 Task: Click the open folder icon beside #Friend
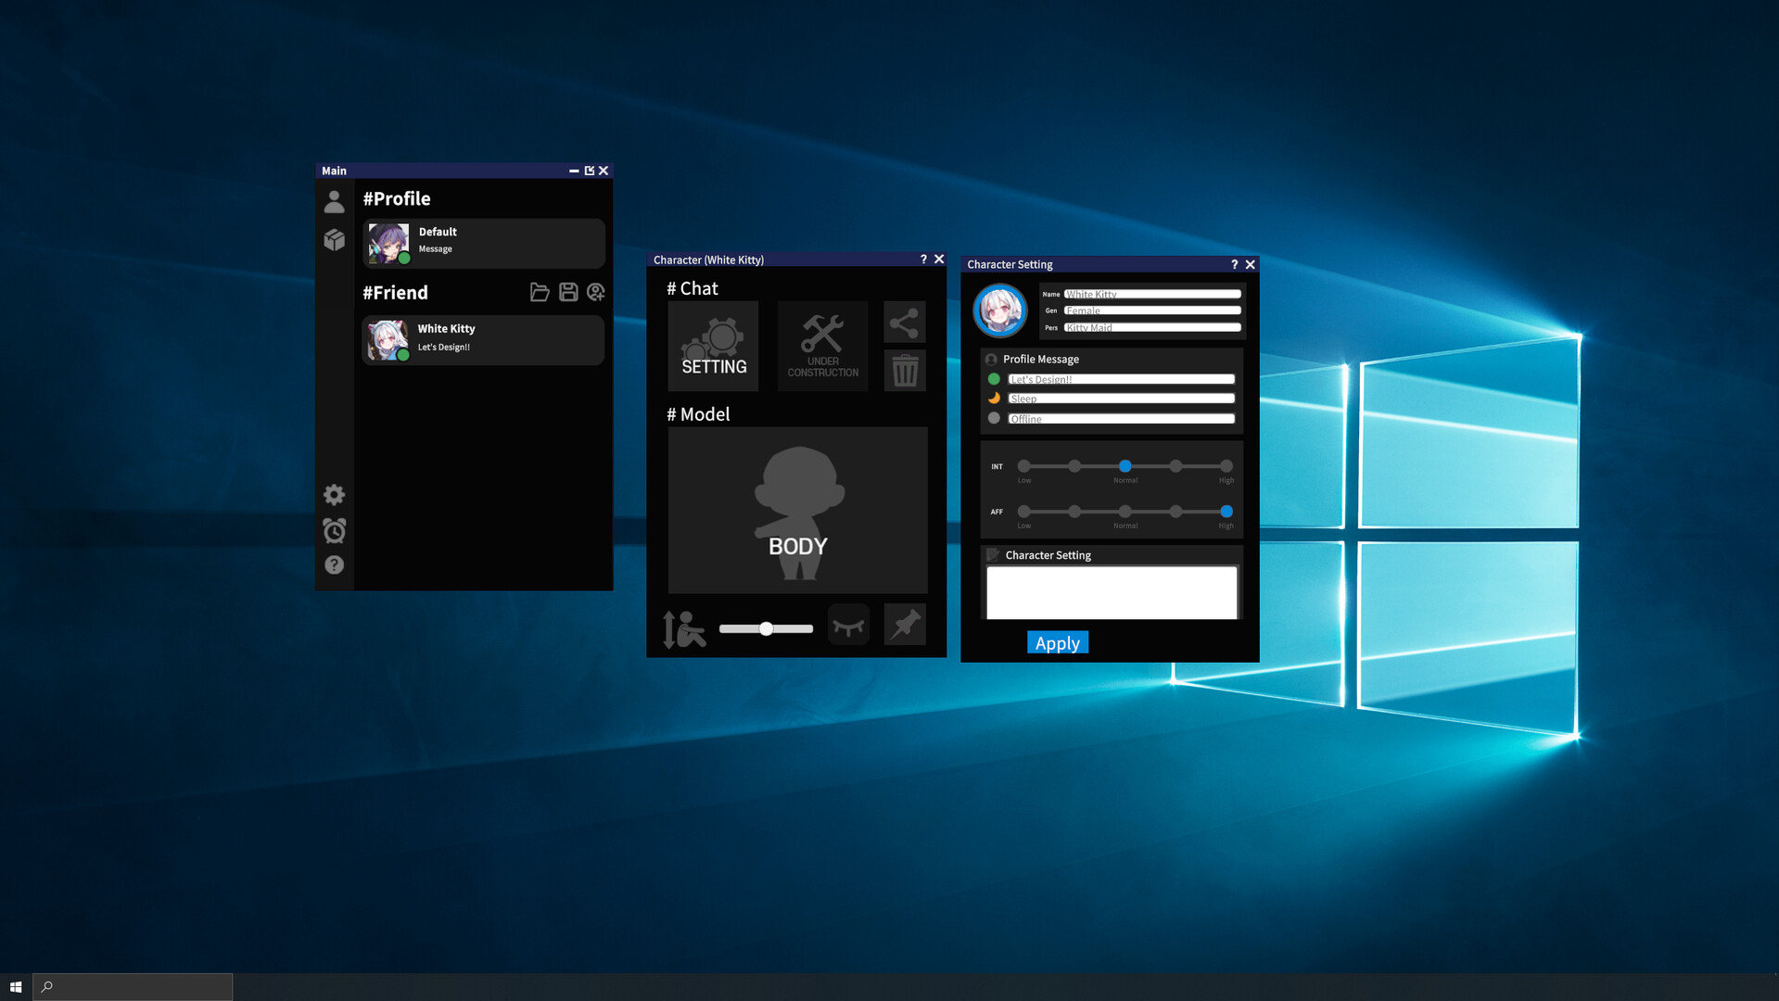pos(540,292)
